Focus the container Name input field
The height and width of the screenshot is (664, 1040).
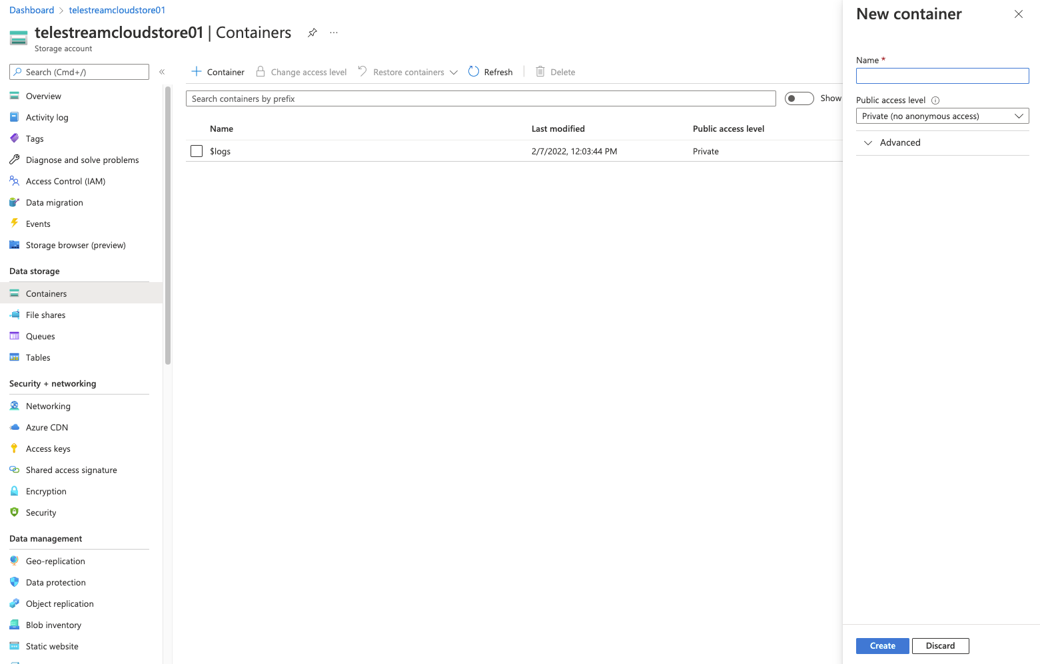(x=942, y=76)
